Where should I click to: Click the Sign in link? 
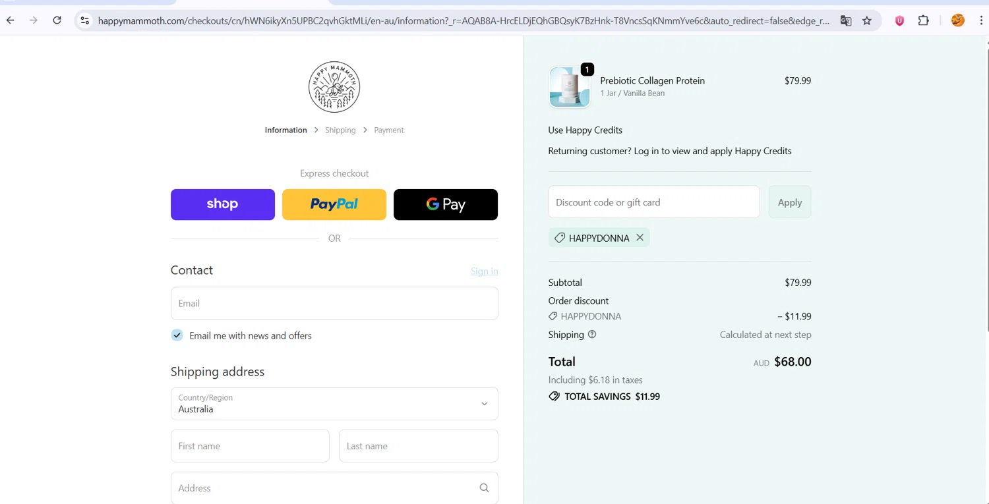pos(485,271)
